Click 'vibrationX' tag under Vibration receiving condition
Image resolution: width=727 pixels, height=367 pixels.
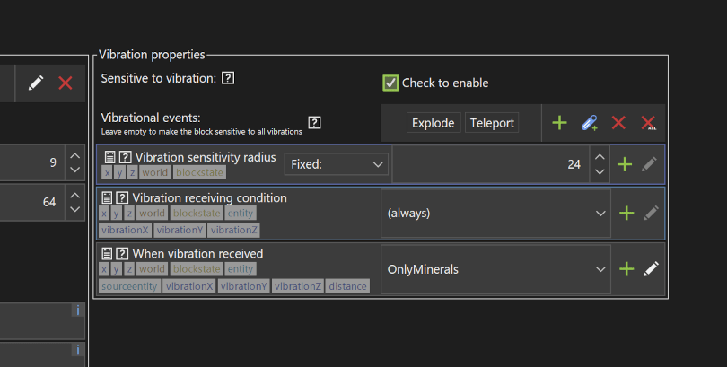click(125, 230)
